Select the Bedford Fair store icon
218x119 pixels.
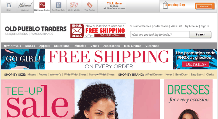[x=58, y=5]
